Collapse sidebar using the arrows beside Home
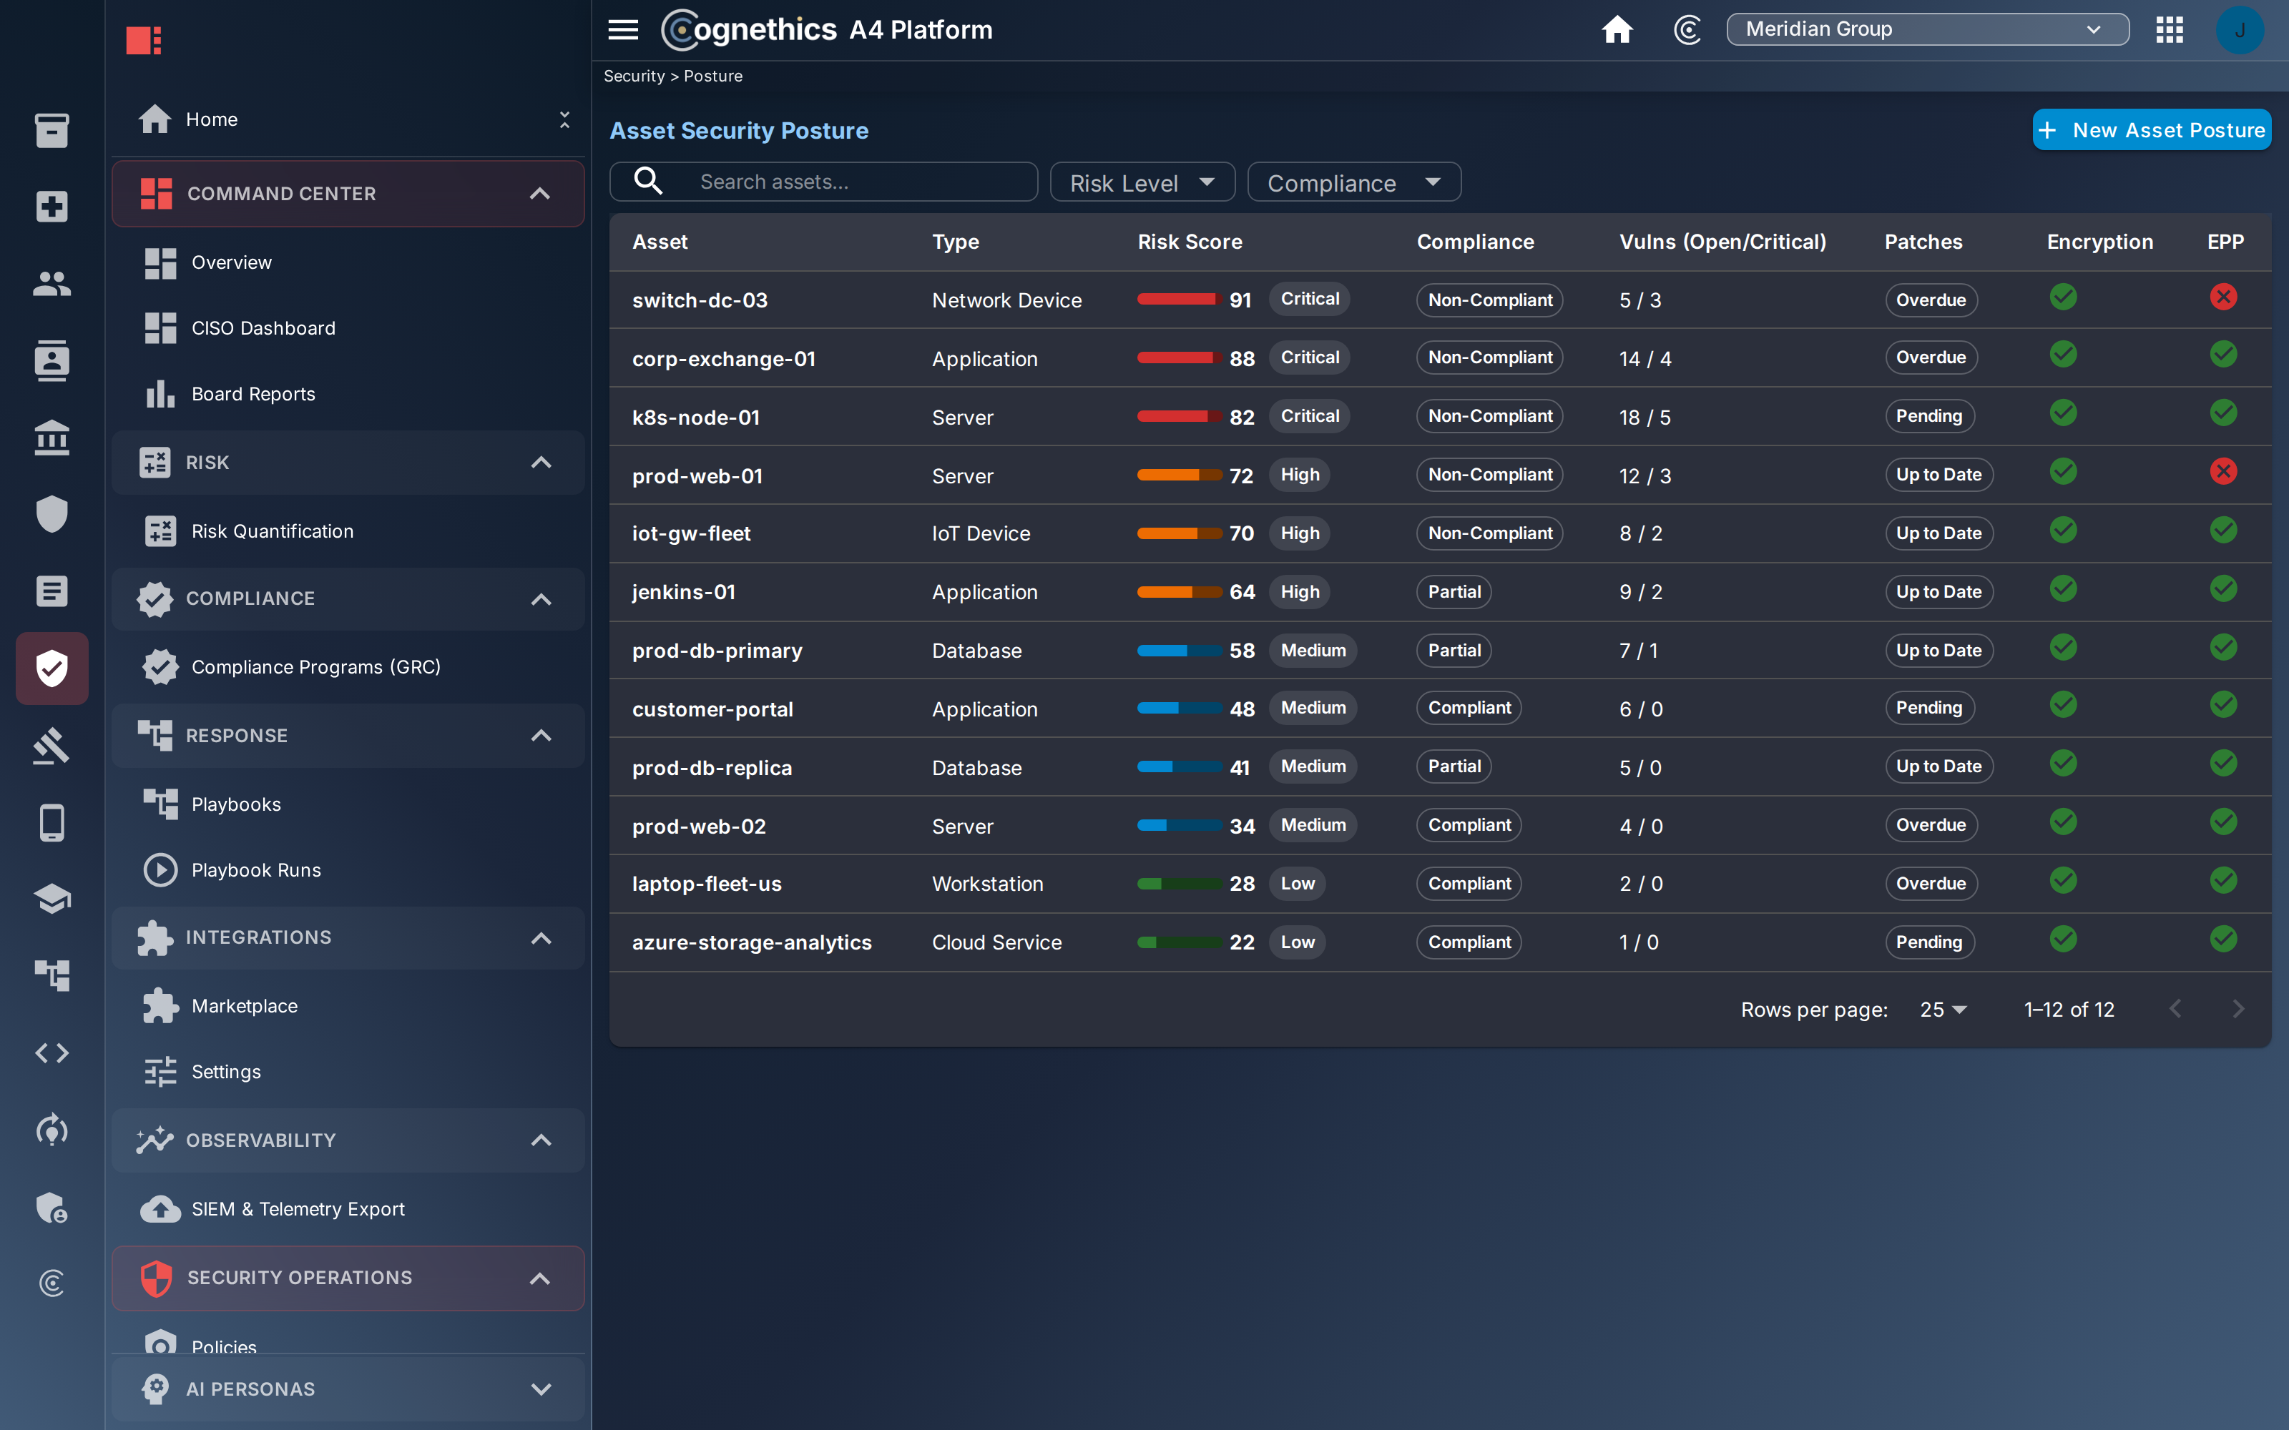This screenshot has height=1430, width=2289. (x=564, y=119)
